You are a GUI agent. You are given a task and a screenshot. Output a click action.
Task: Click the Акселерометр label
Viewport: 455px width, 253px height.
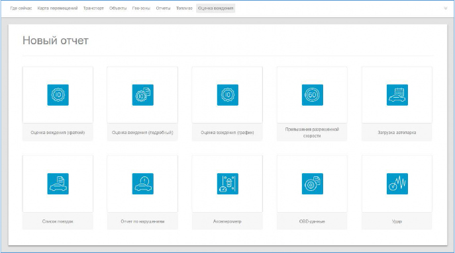227,221
